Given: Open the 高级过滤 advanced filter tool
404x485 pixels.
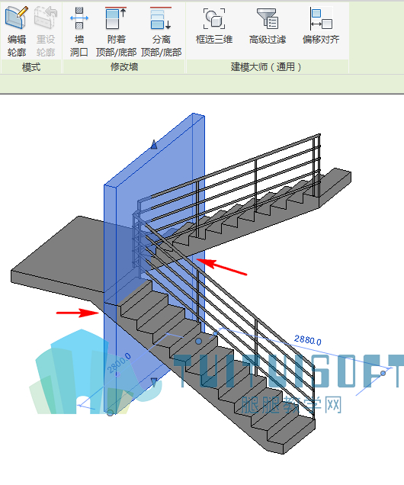Looking at the screenshot, I should point(268,26).
